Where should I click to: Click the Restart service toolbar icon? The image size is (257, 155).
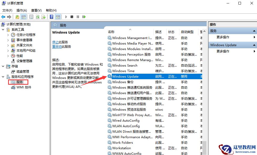point(84,17)
